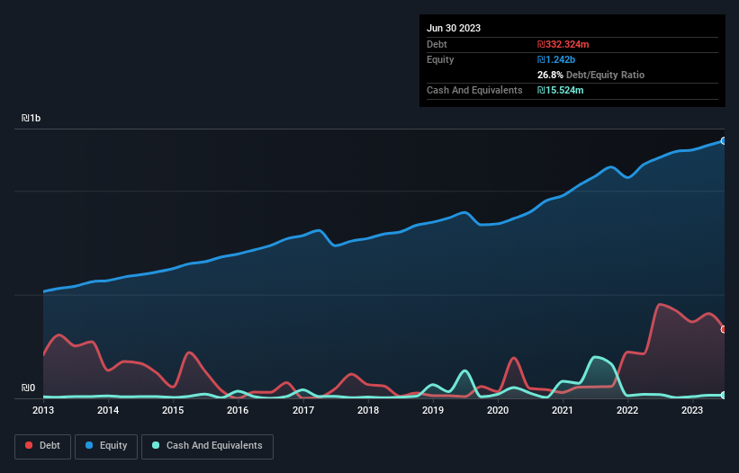The width and height of the screenshot is (739, 473).
Task: Click the 2021 x-axis label
Action: coord(563,410)
